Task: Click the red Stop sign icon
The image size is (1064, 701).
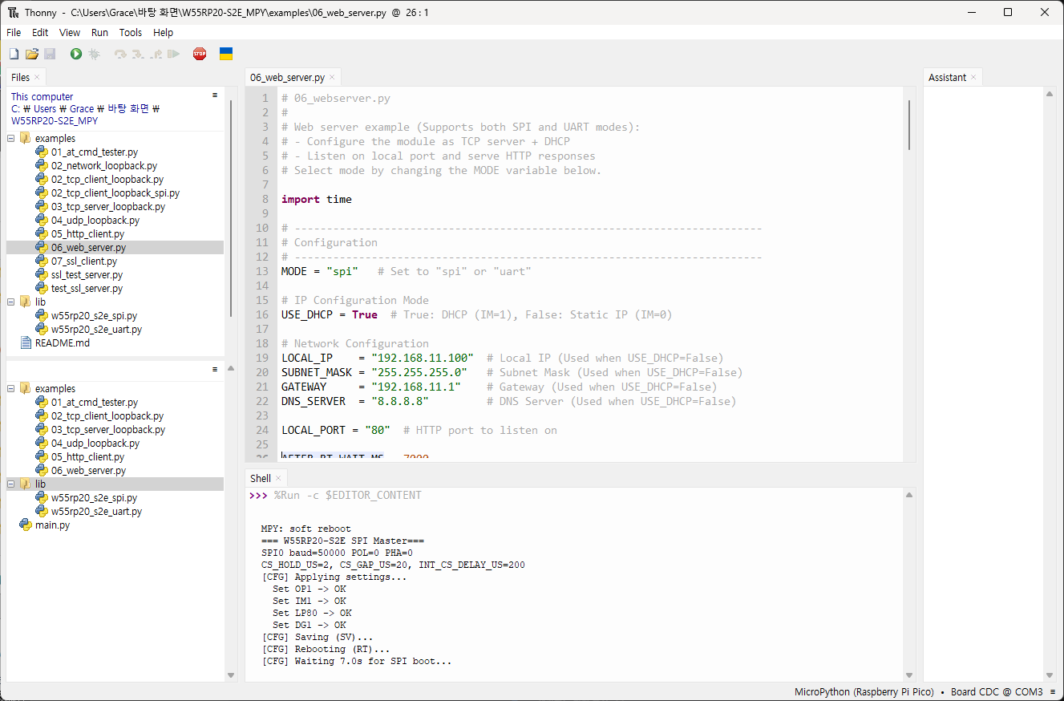Action: pyautogui.click(x=200, y=54)
